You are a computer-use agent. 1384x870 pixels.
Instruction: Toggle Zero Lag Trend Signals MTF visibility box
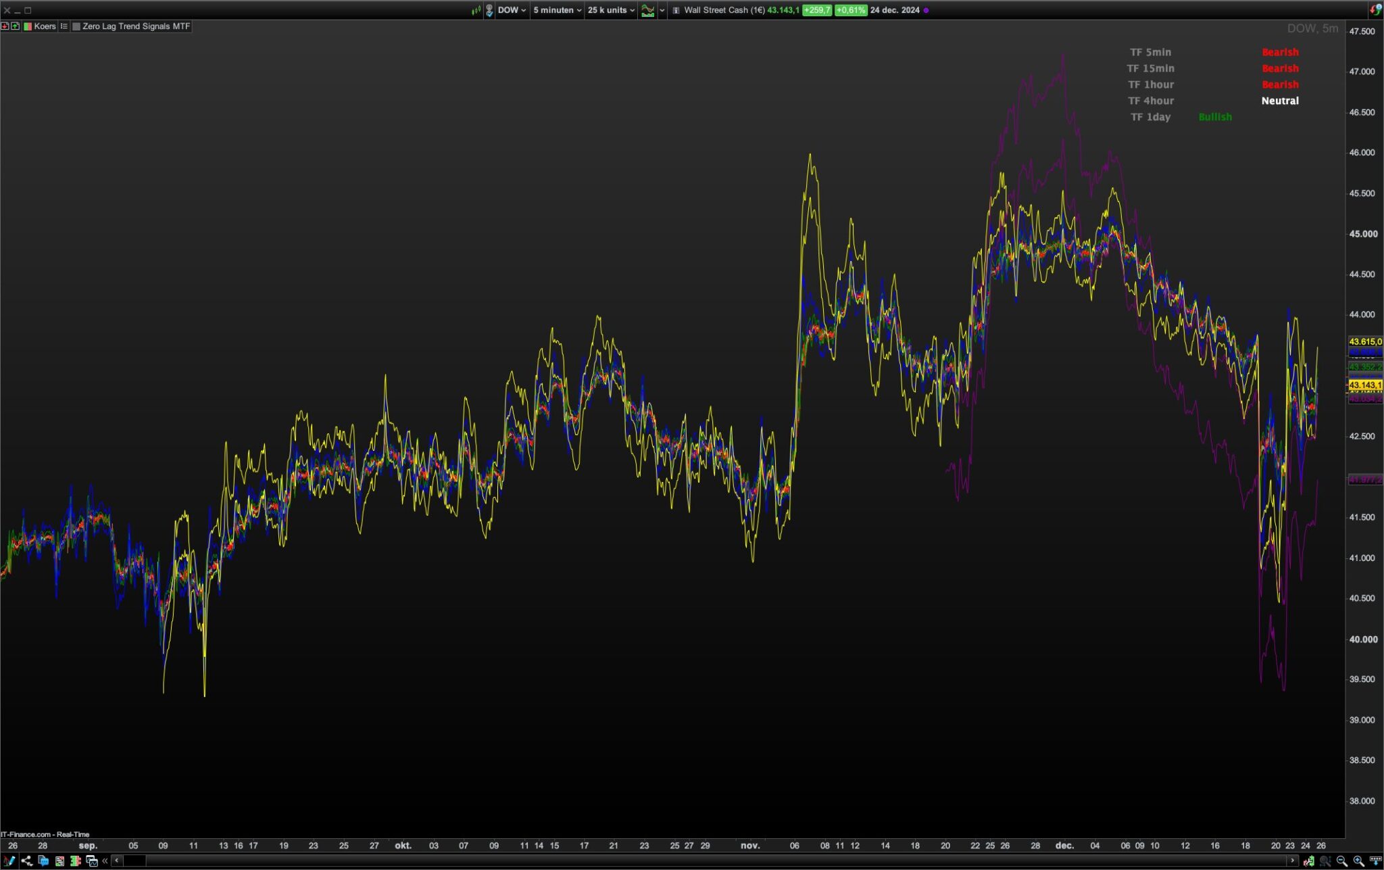coord(76,26)
